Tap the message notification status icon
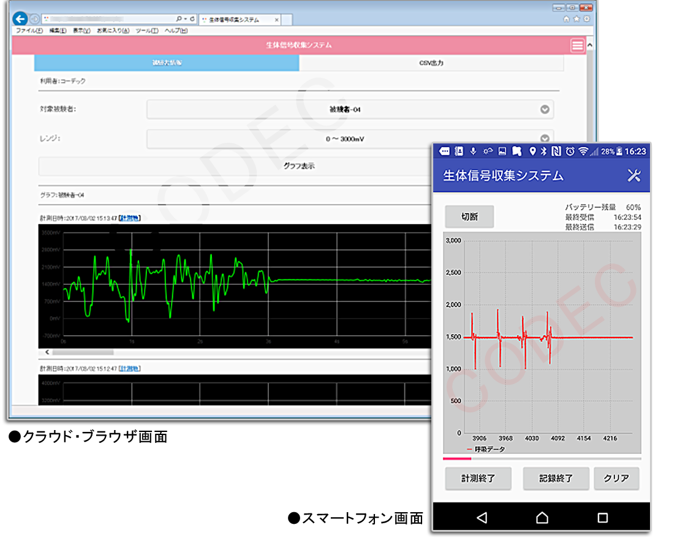Viewport: 680px width, 541px height. point(445,151)
